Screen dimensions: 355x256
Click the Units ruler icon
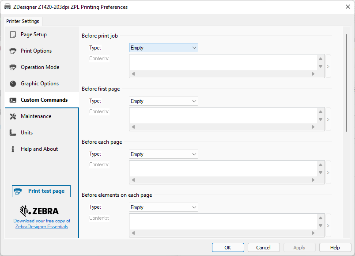13,133
